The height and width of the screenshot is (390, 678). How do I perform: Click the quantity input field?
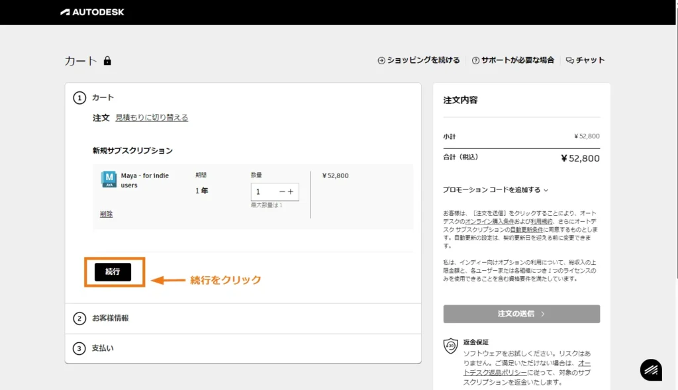click(x=264, y=192)
